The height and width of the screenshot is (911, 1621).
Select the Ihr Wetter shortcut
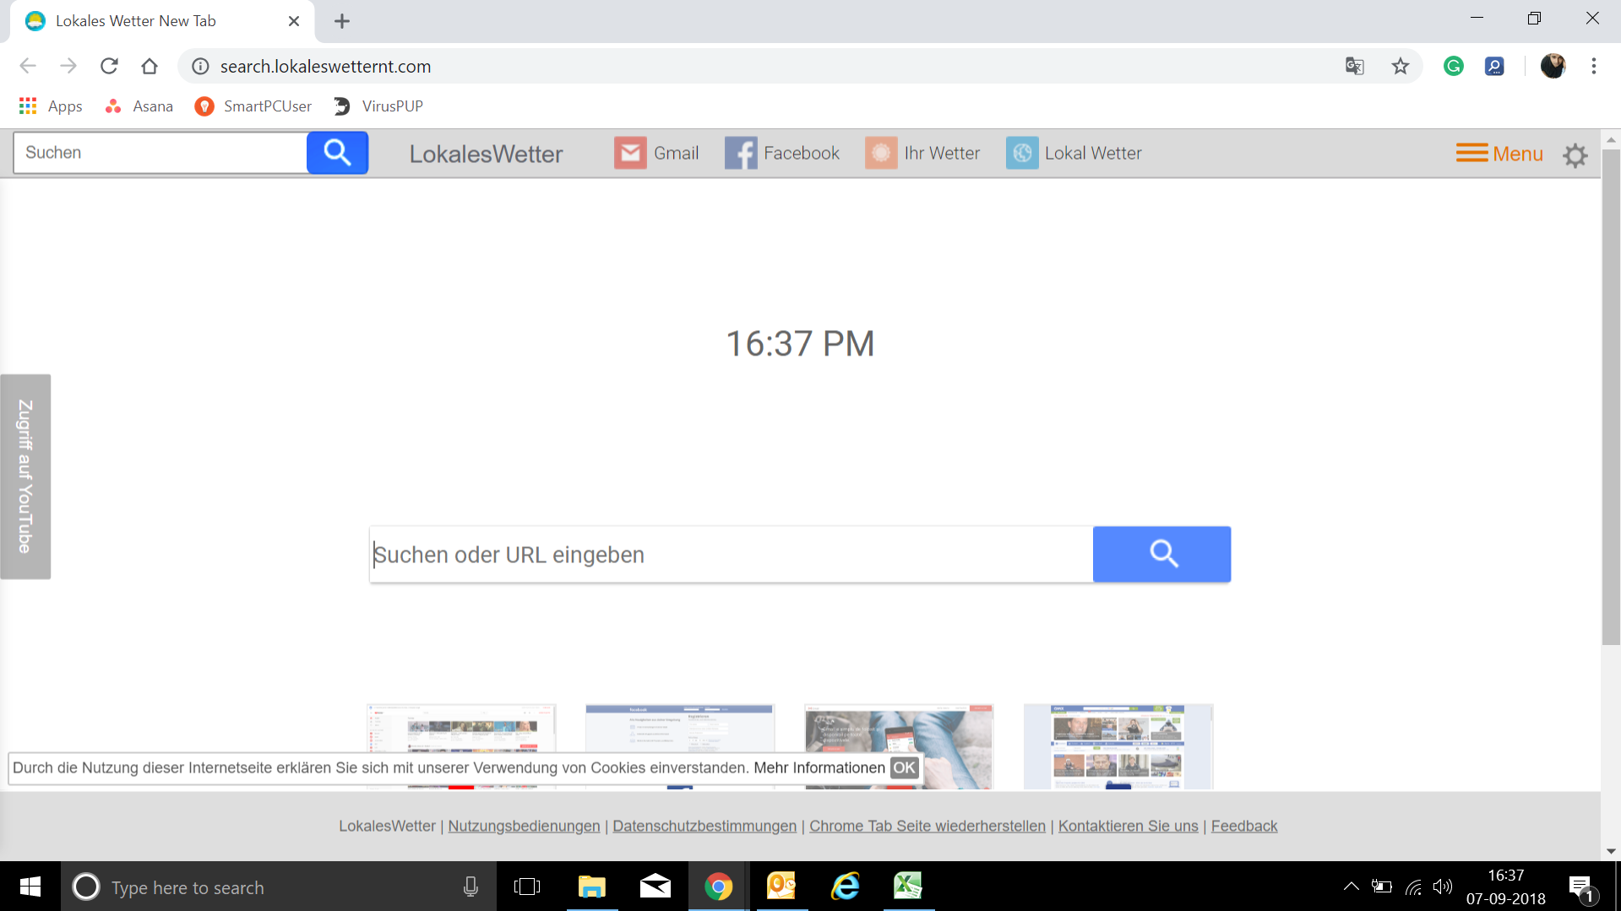923,153
